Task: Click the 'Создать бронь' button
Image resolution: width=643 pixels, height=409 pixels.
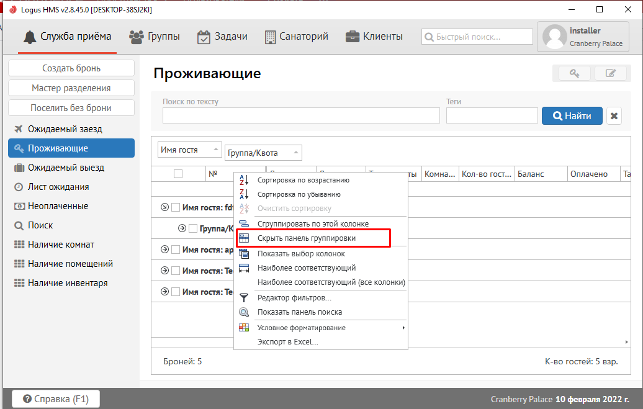Action: [x=71, y=68]
